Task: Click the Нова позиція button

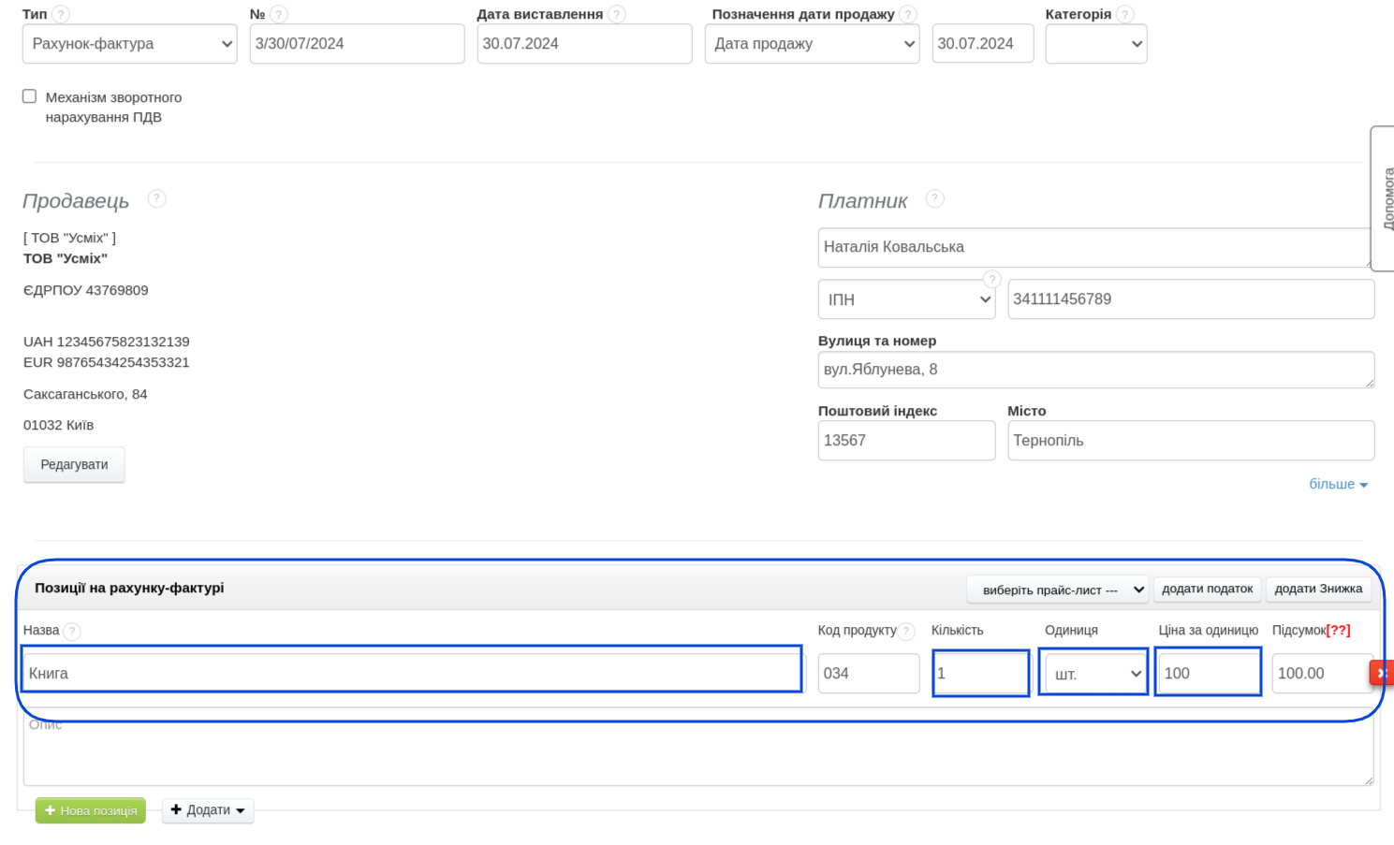Action: click(x=91, y=810)
